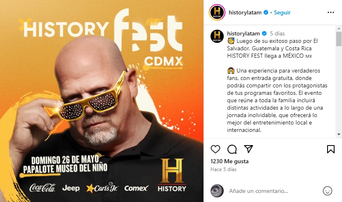View who liked via 1230 Me gusta
342x202 pixels.
click(230, 161)
